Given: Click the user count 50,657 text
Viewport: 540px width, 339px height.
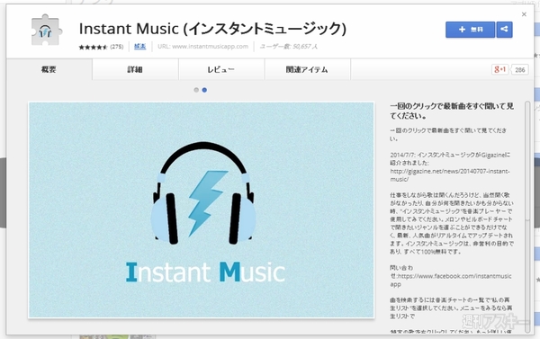Looking at the screenshot, I should click(x=289, y=47).
